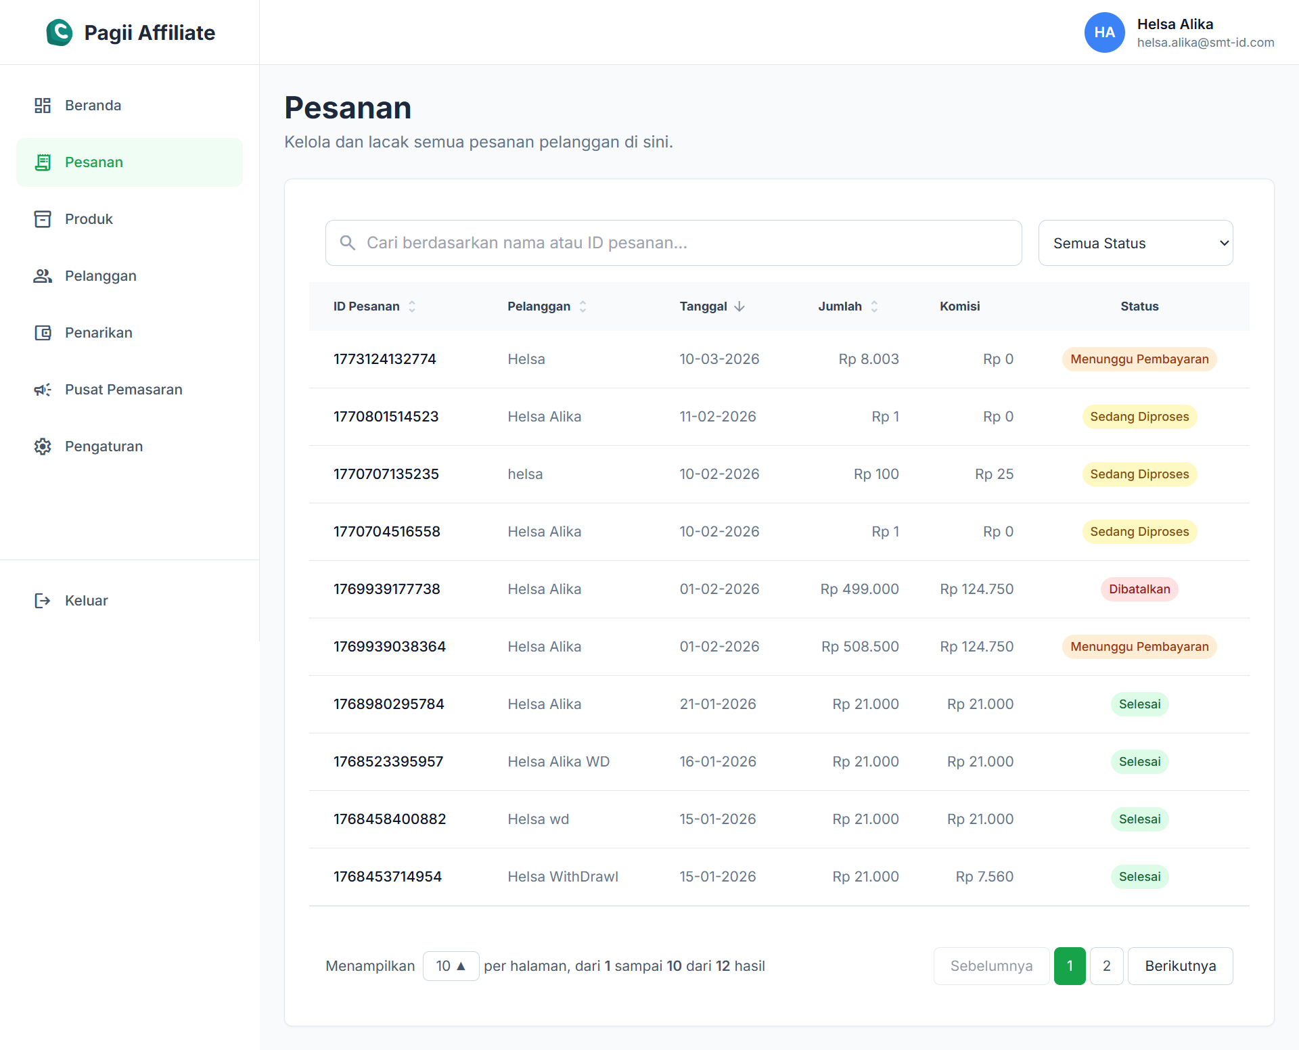The image size is (1299, 1050).
Task: Click the Penarikan wallet icon
Action: 43,333
